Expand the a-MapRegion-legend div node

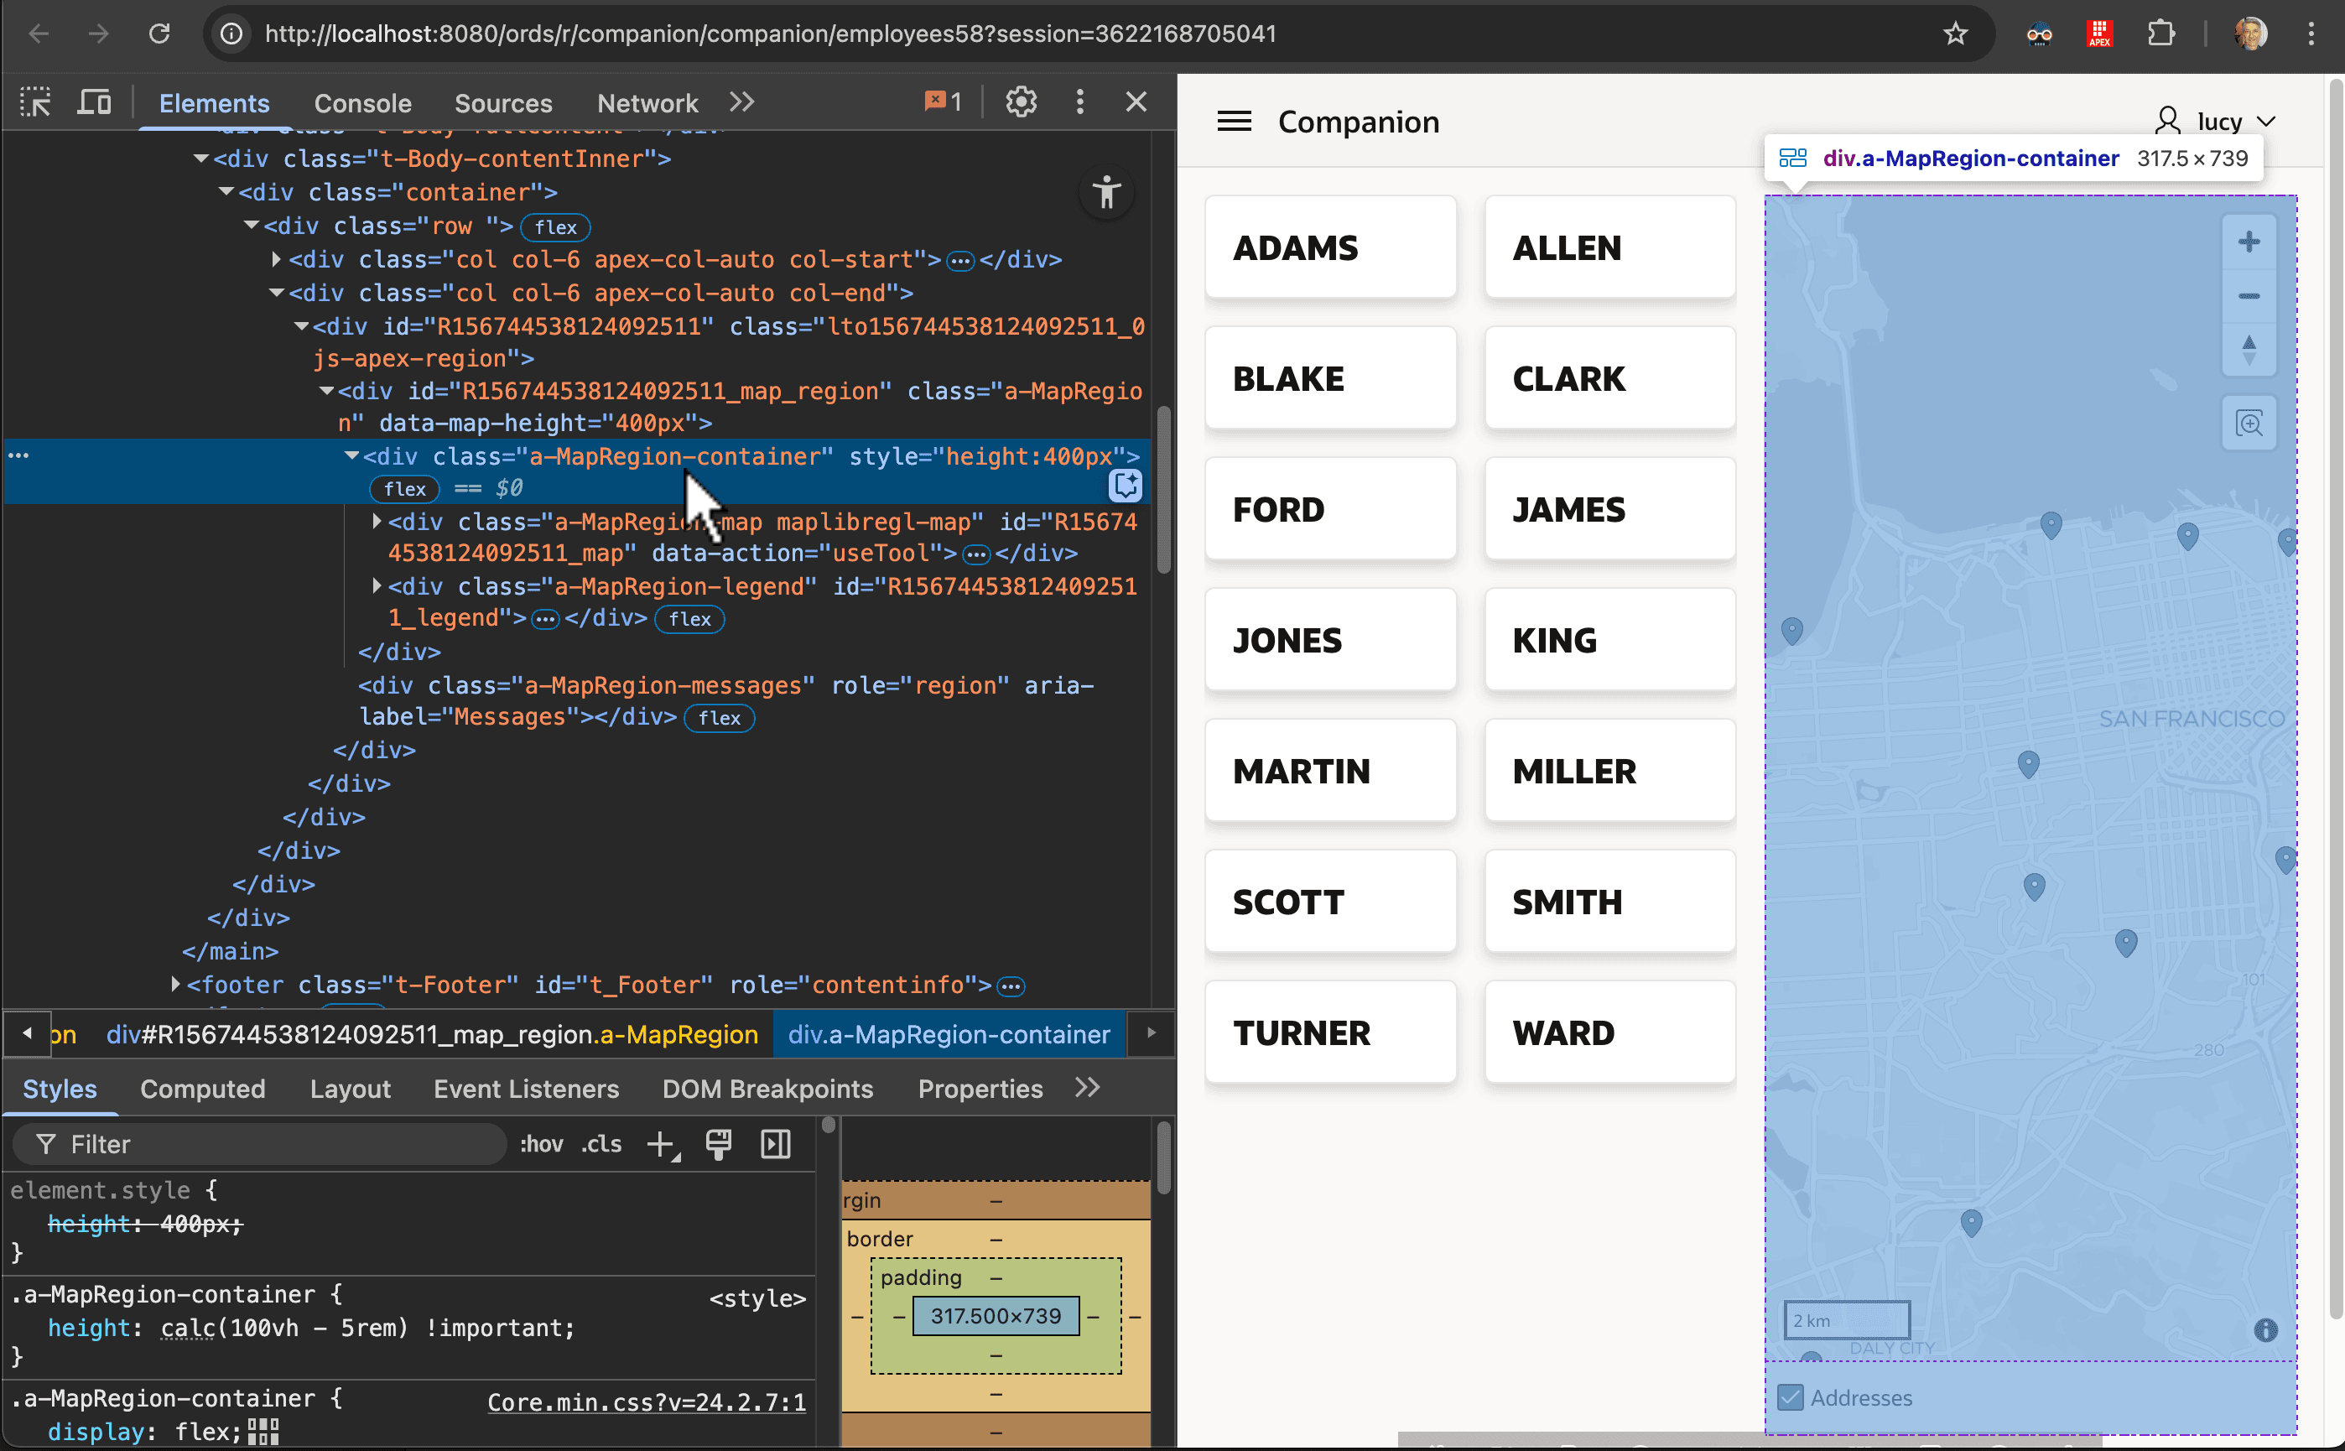pyautogui.click(x=376, y=585)
